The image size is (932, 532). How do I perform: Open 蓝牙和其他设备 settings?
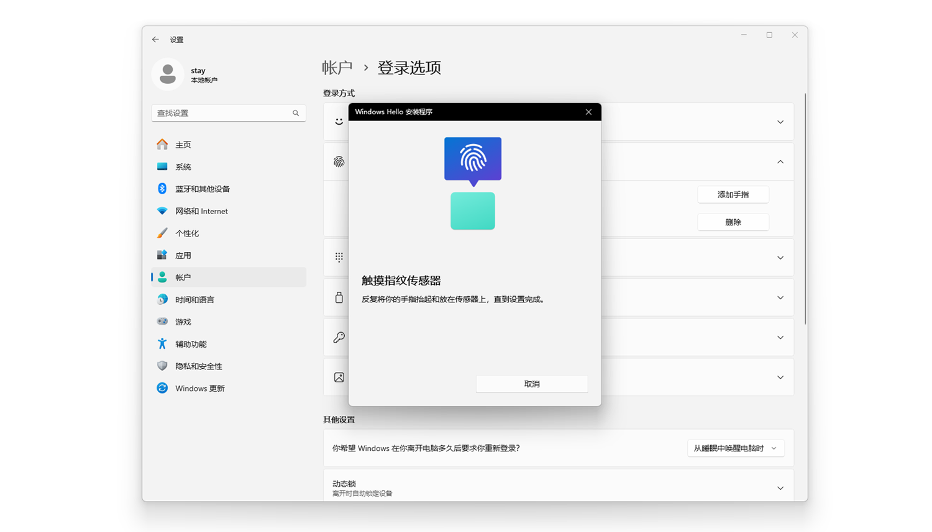[x=229, y=189]
